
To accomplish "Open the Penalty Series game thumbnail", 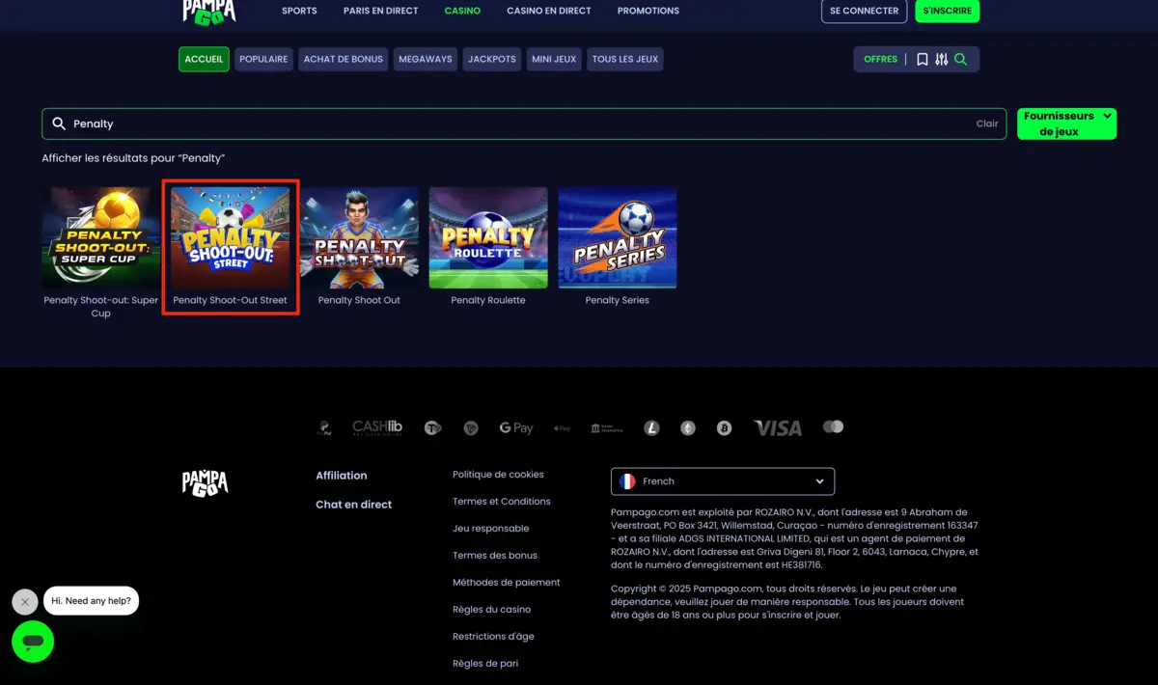I will click(618, 237).
